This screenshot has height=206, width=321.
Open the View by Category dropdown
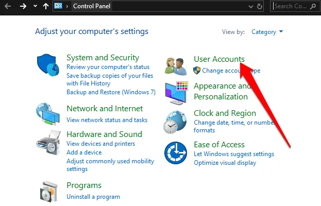pyautogui.click(x=267, y=32)
